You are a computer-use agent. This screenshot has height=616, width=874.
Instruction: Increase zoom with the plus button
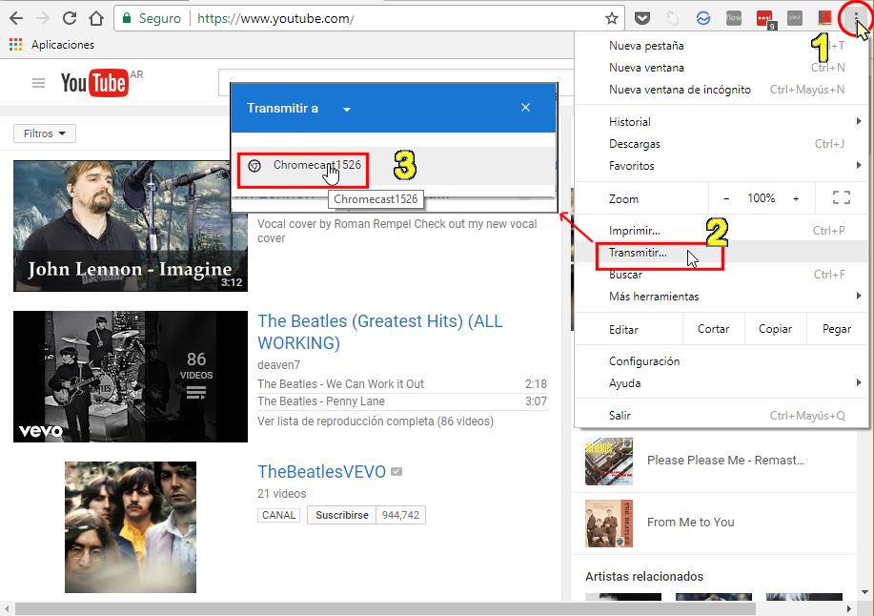click(796, 198)
